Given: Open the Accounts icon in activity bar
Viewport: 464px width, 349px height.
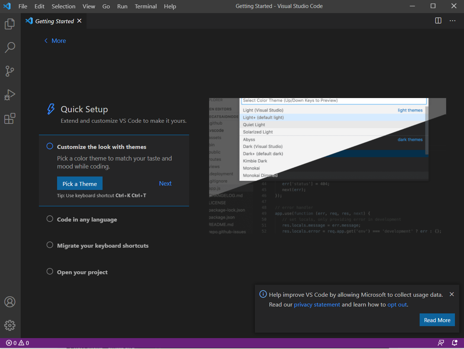Looking at the screenshot, I should click(x=10, y=302).
